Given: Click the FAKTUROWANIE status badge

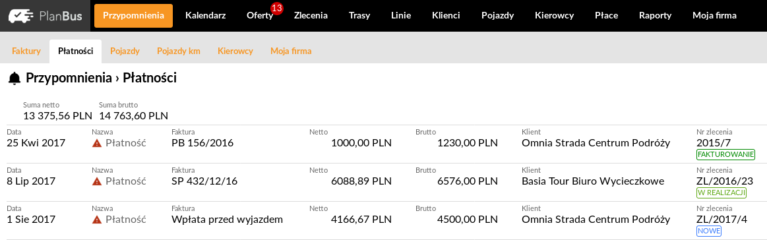Looking at the screenshot, I should pyautogui.click(x=725, y=155).
